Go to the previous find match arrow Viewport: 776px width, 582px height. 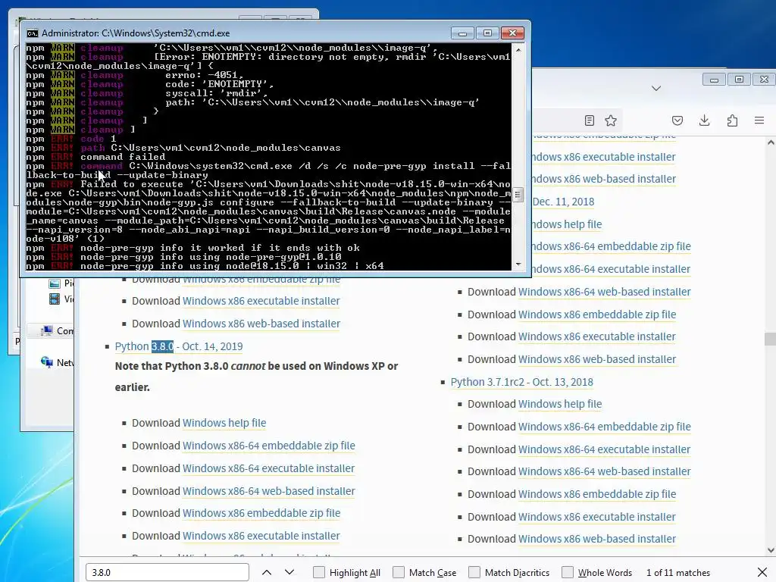click(267, 572)
